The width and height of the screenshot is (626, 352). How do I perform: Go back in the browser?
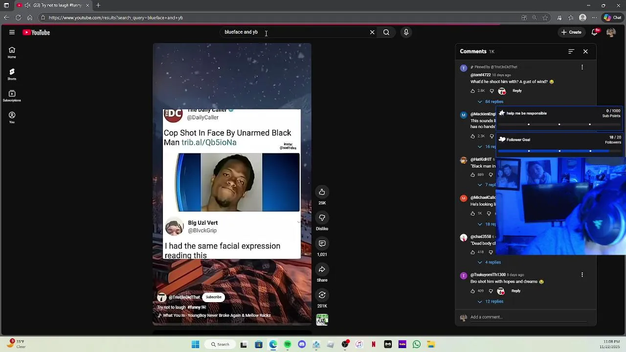[6, 18]
